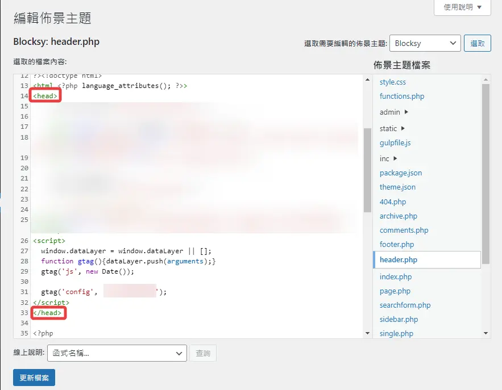Open the index.php file

coord(396,277)
